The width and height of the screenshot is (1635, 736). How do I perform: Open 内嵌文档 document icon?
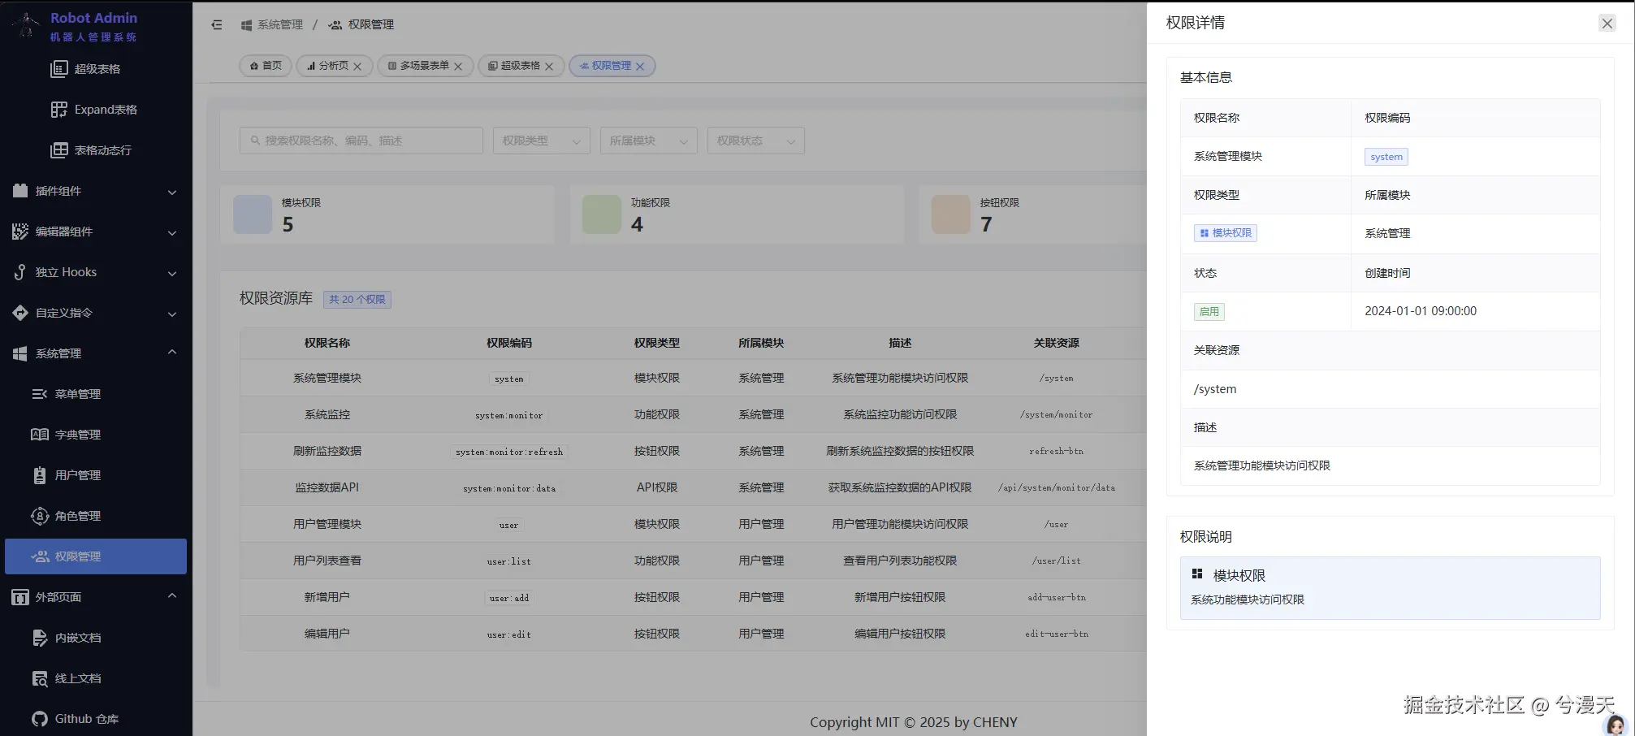[39, 638]
